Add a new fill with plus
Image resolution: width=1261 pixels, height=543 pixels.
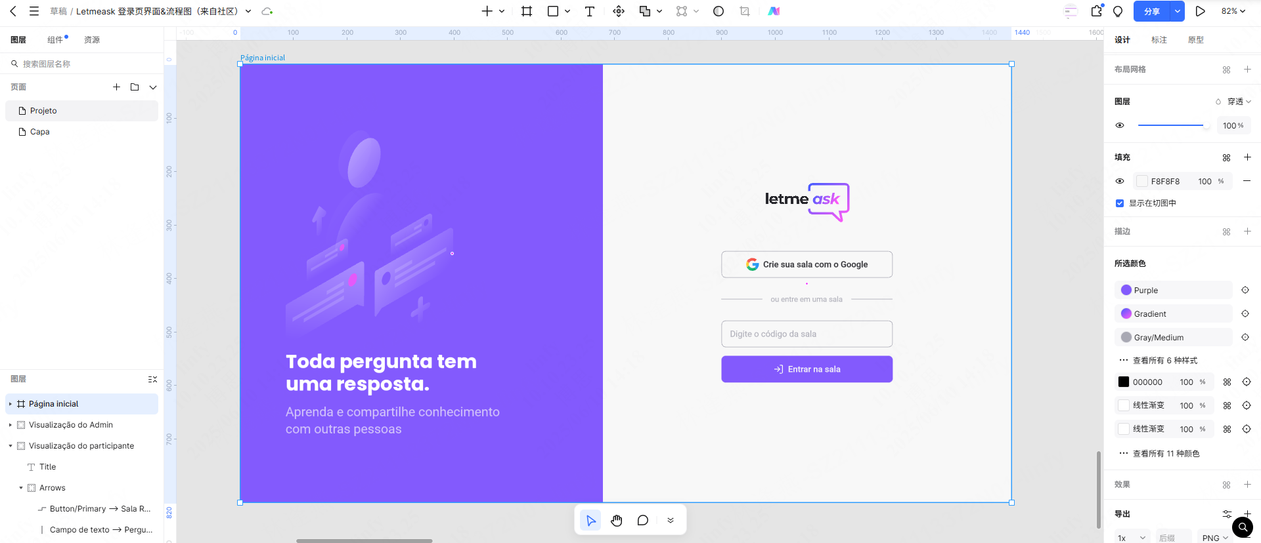[1247, 157]
